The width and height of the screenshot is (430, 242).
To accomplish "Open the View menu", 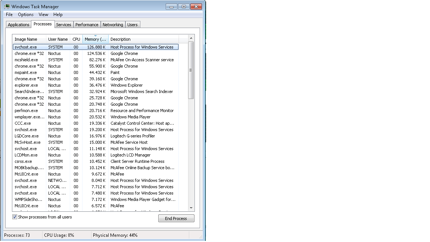I will coord(43,15).
